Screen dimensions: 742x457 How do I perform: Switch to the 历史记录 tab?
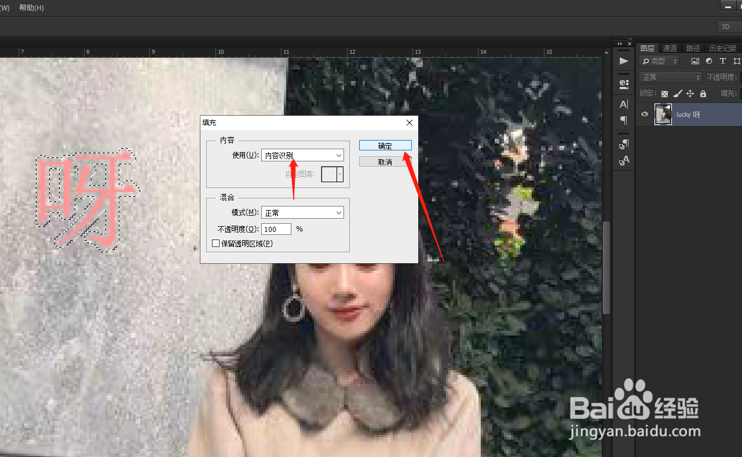pyautogui.click(x=723, y=48)
